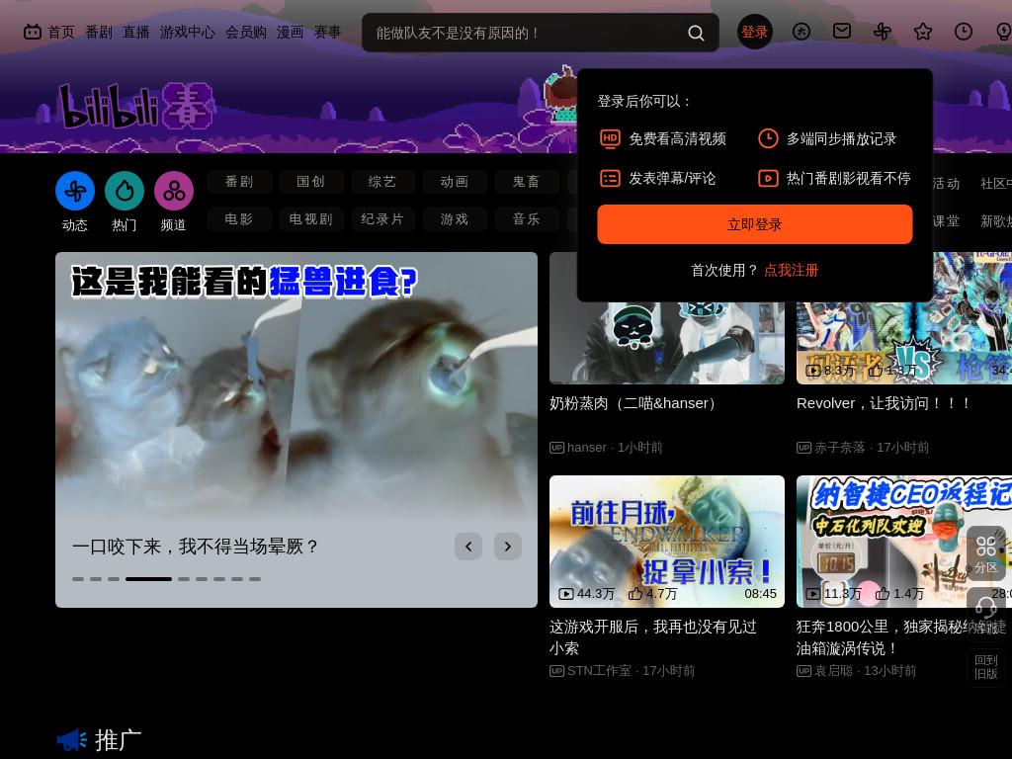Viewport: 1012px width, 759px height.
Task: Open the 番剧 navigation link
Action: click(99, 33)
